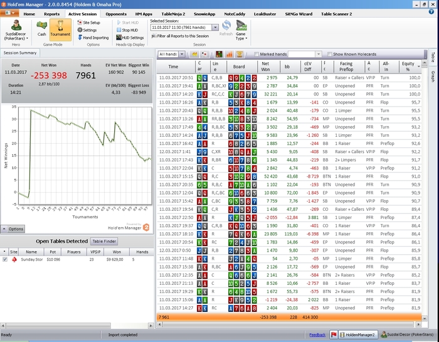Click the PokerStars icon for Sunday Stor table
Screen dimensions: 439x342
pos(14,259)
